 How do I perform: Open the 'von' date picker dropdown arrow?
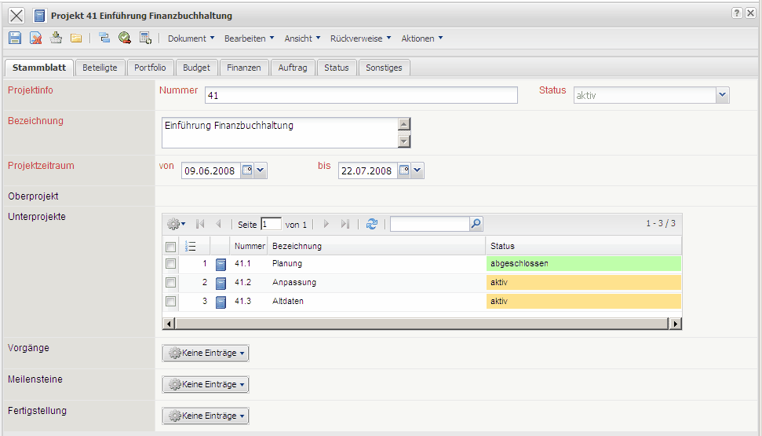point(261,170)
